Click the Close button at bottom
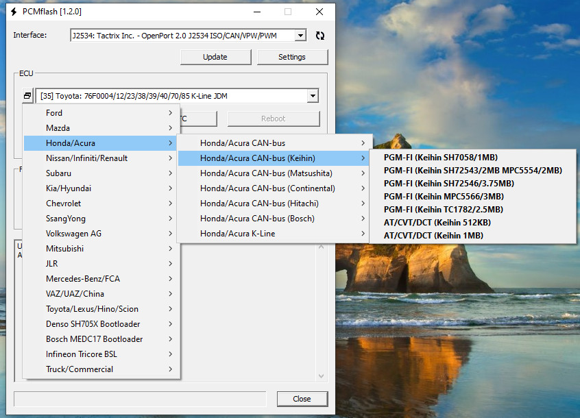580x418 pixels. tap(302, 399)
